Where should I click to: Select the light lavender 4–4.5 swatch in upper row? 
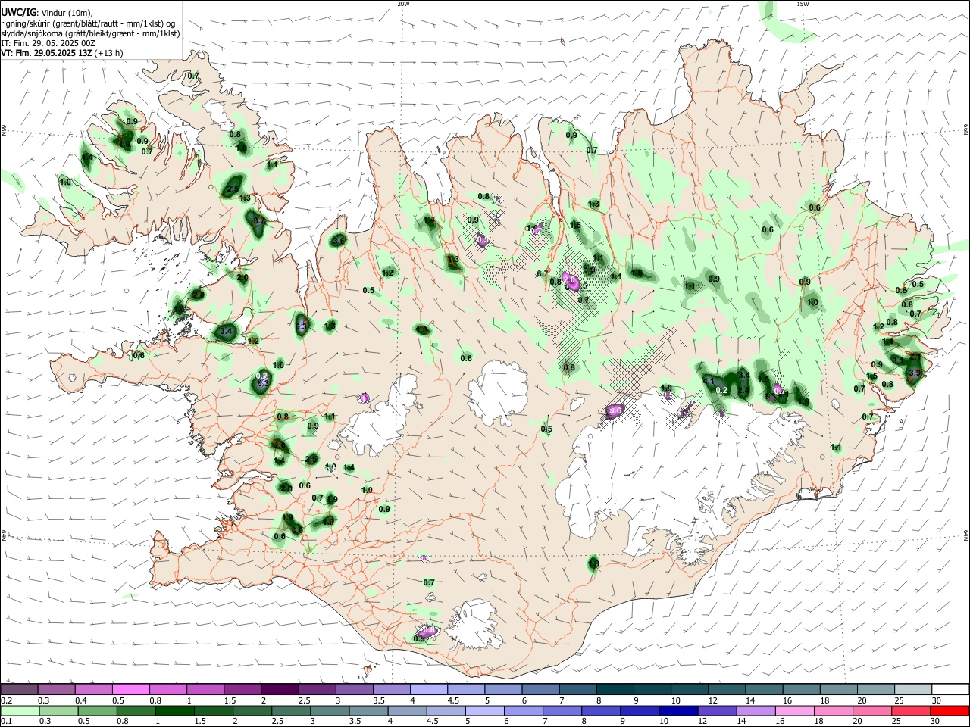click(x=428, y=689)
